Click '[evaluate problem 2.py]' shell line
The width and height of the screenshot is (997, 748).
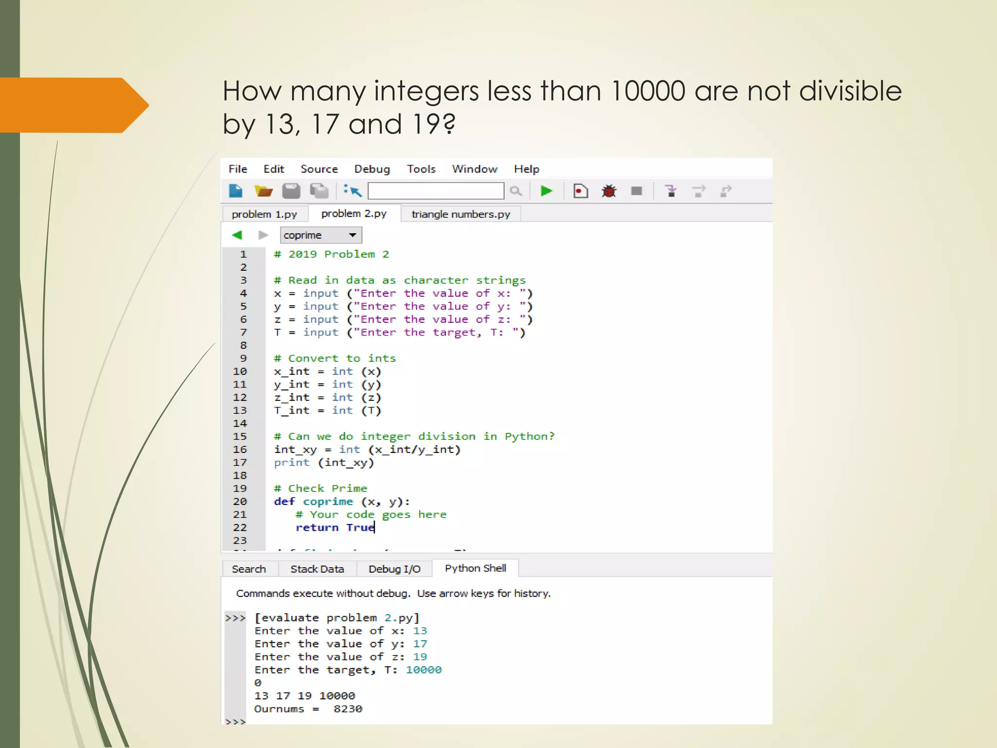[x=337, y=618]
